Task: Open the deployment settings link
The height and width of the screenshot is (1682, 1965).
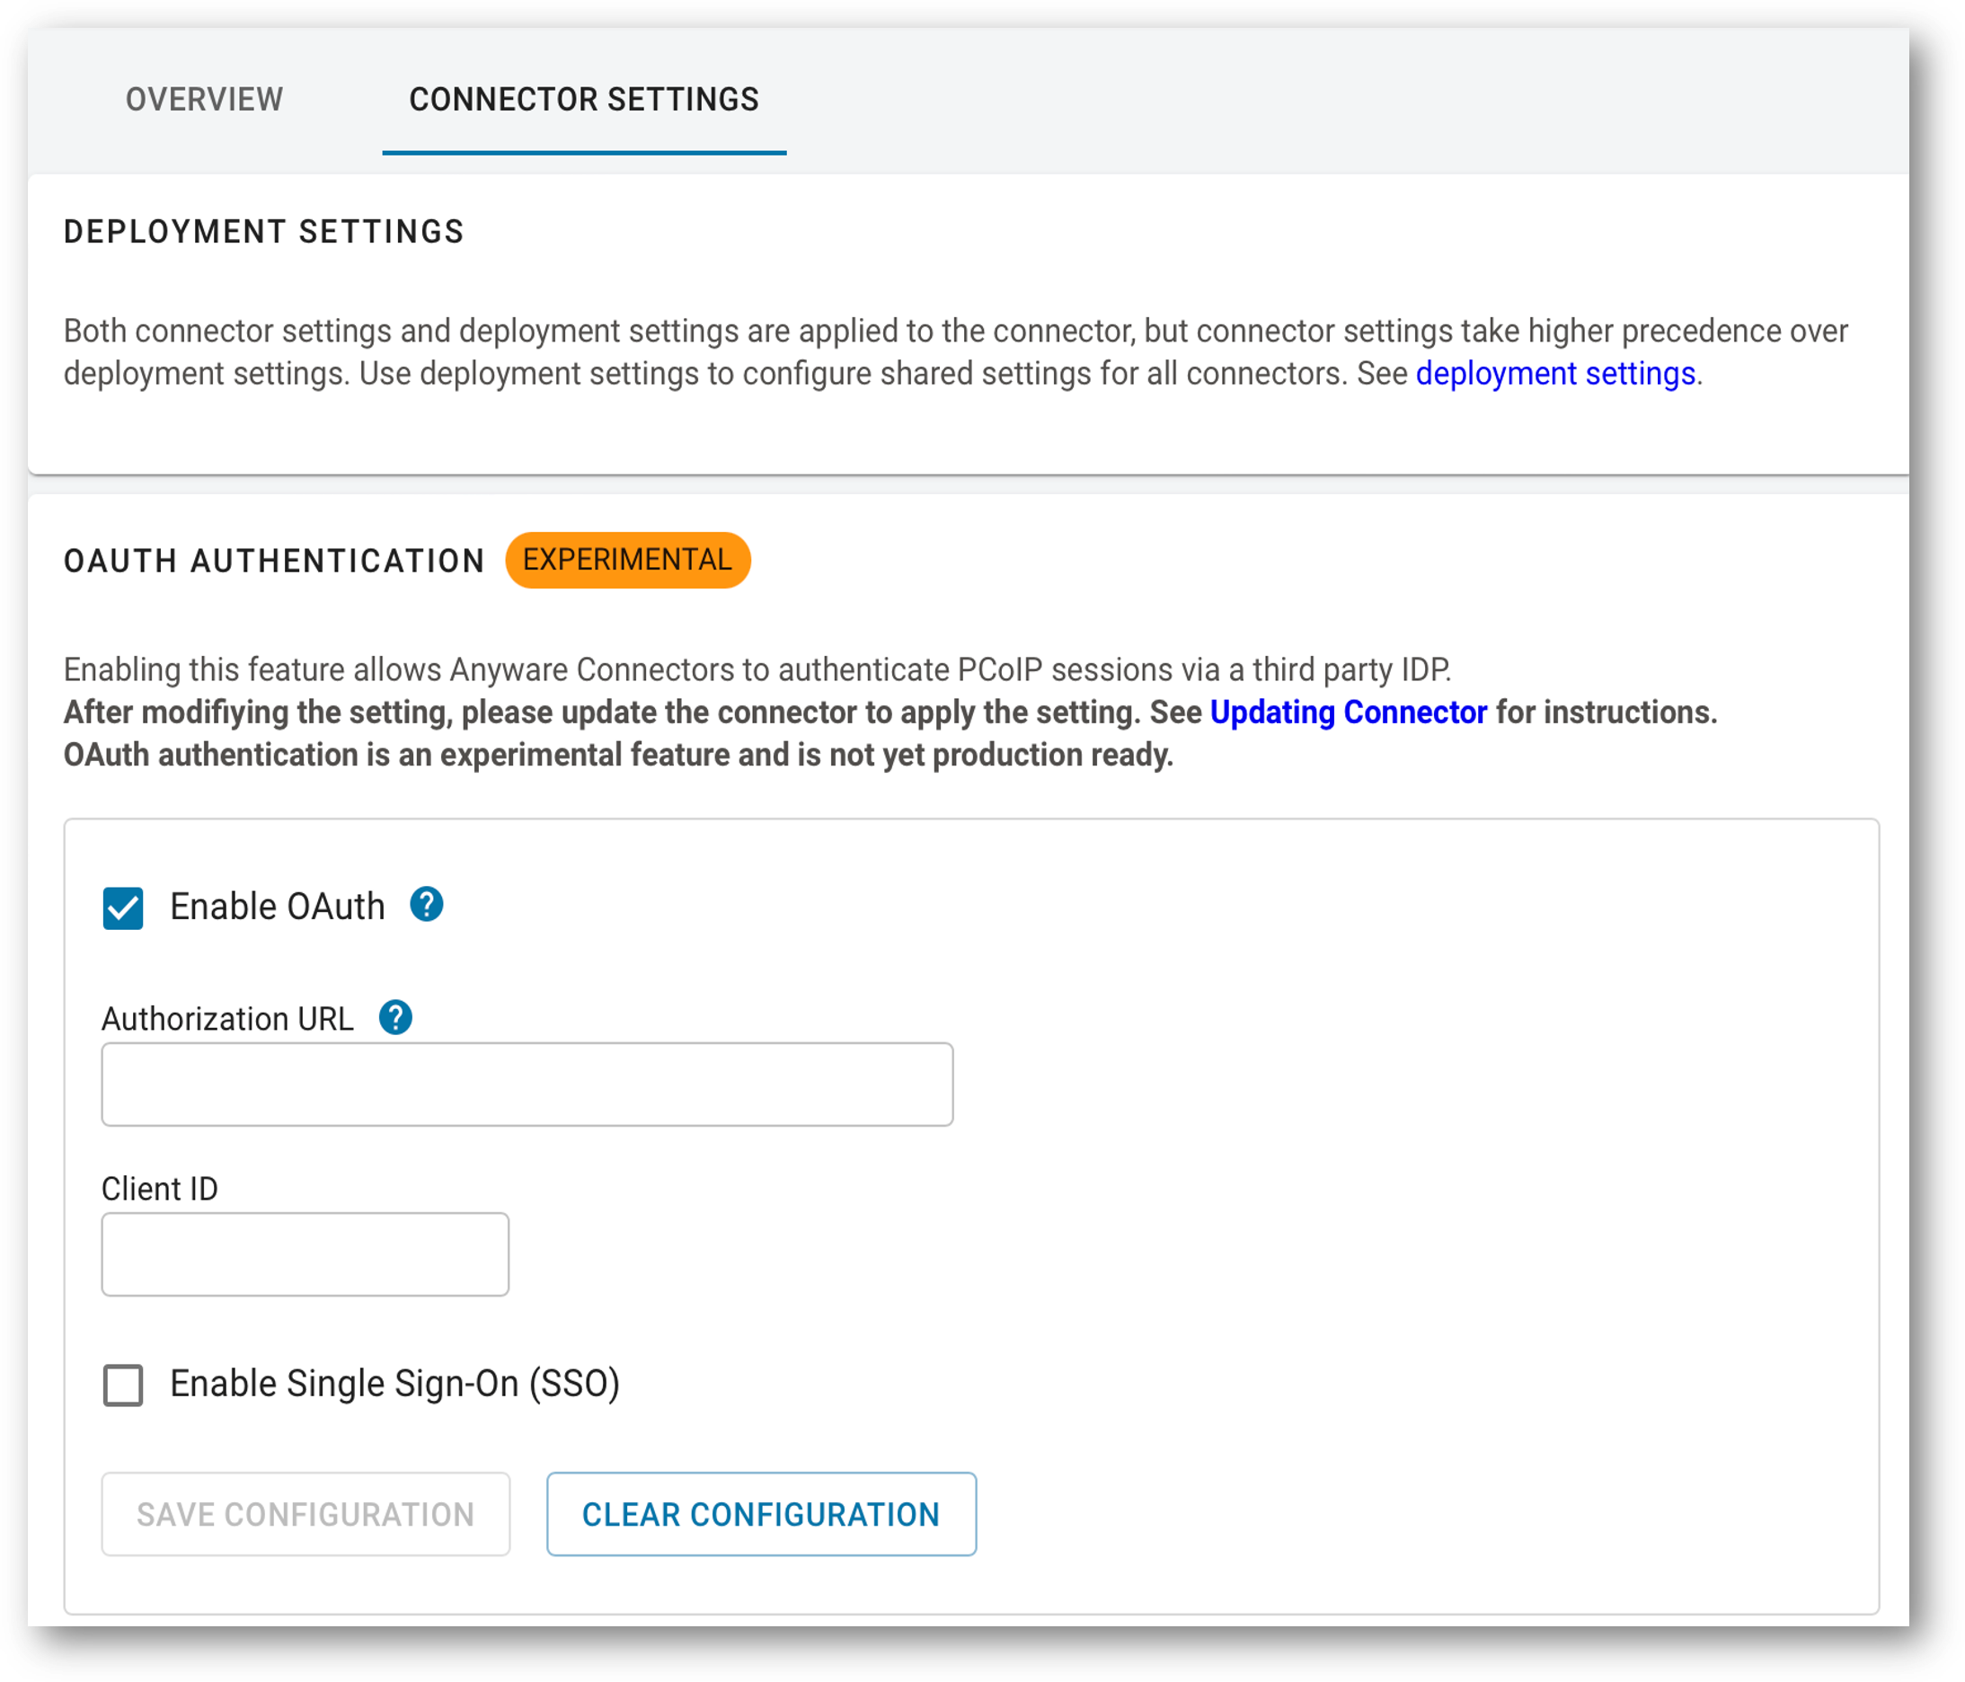Action: click(1555, 374)
